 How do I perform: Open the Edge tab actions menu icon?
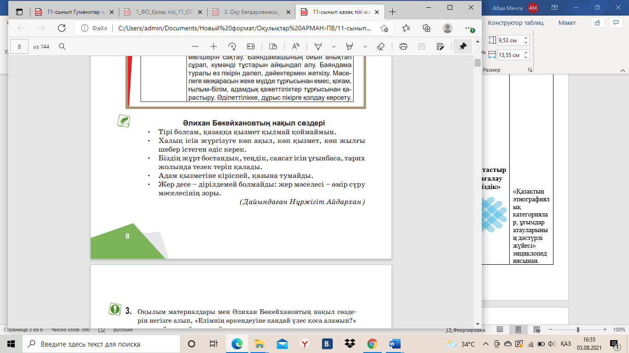pyautogui.click(x=19, y=12)
